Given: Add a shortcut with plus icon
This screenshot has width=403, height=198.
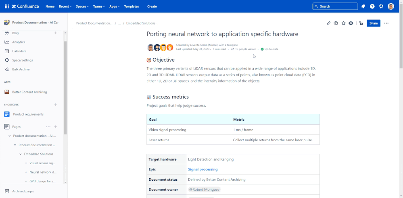Looking at the screenshot, I should pos(56,105).
